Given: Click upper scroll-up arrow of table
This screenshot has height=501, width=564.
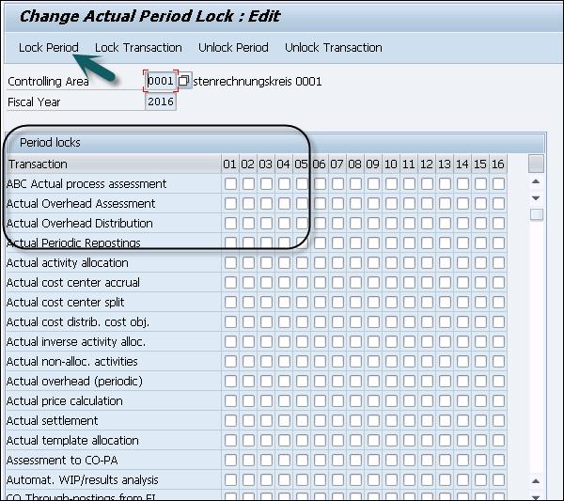Looking at the screenshot, I should coord(536,181).
